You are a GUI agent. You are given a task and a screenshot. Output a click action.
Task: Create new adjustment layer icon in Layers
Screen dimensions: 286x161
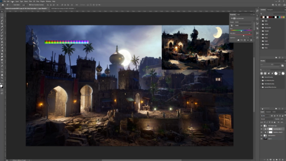point(274,160)
